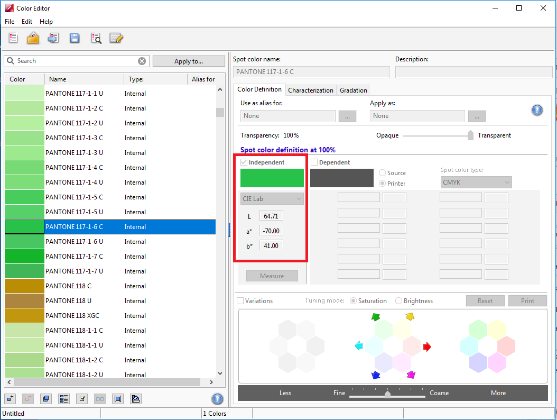Click the list view icon below color list
The width and height of the screenshot is (557, 420).
(x=64, y=399)
